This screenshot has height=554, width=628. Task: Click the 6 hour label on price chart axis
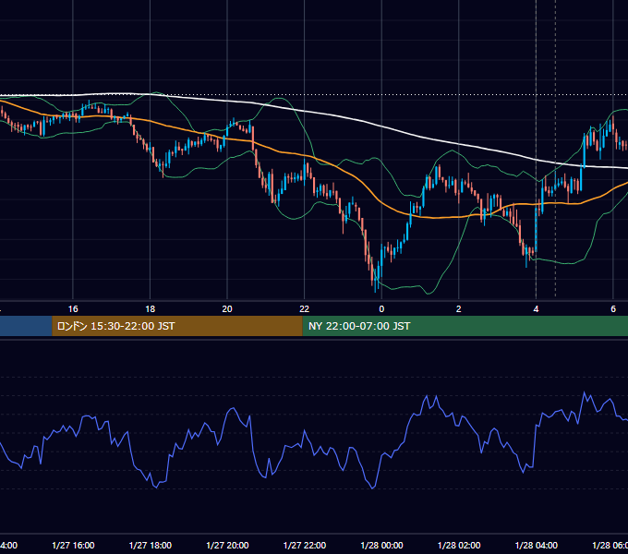pyautogui.click(x=613, y=309)
